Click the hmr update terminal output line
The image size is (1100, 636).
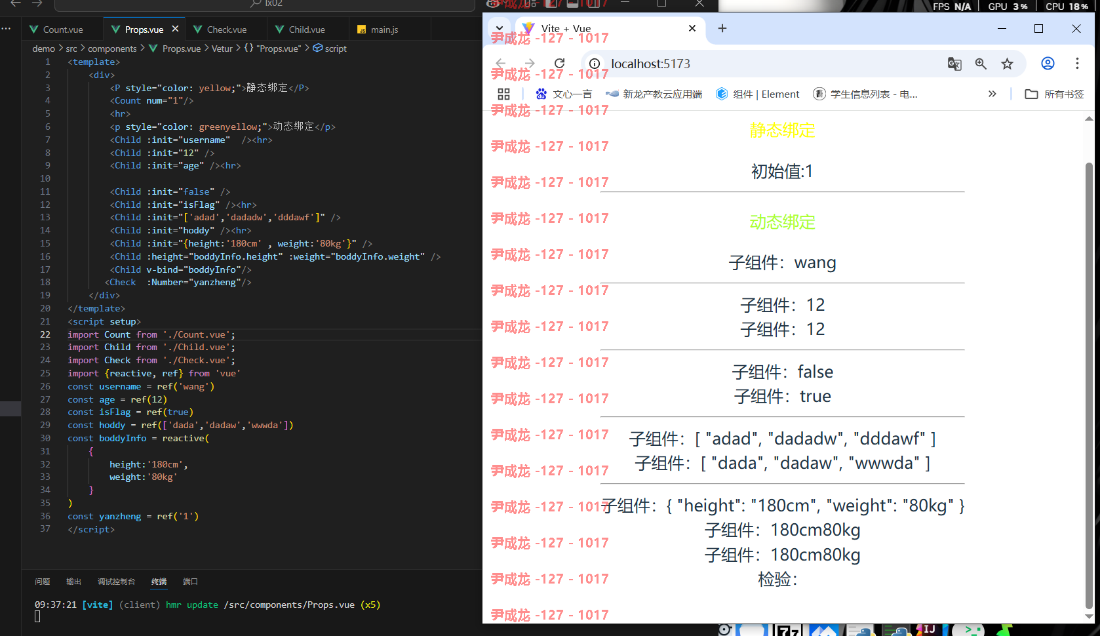pos(207,605)
